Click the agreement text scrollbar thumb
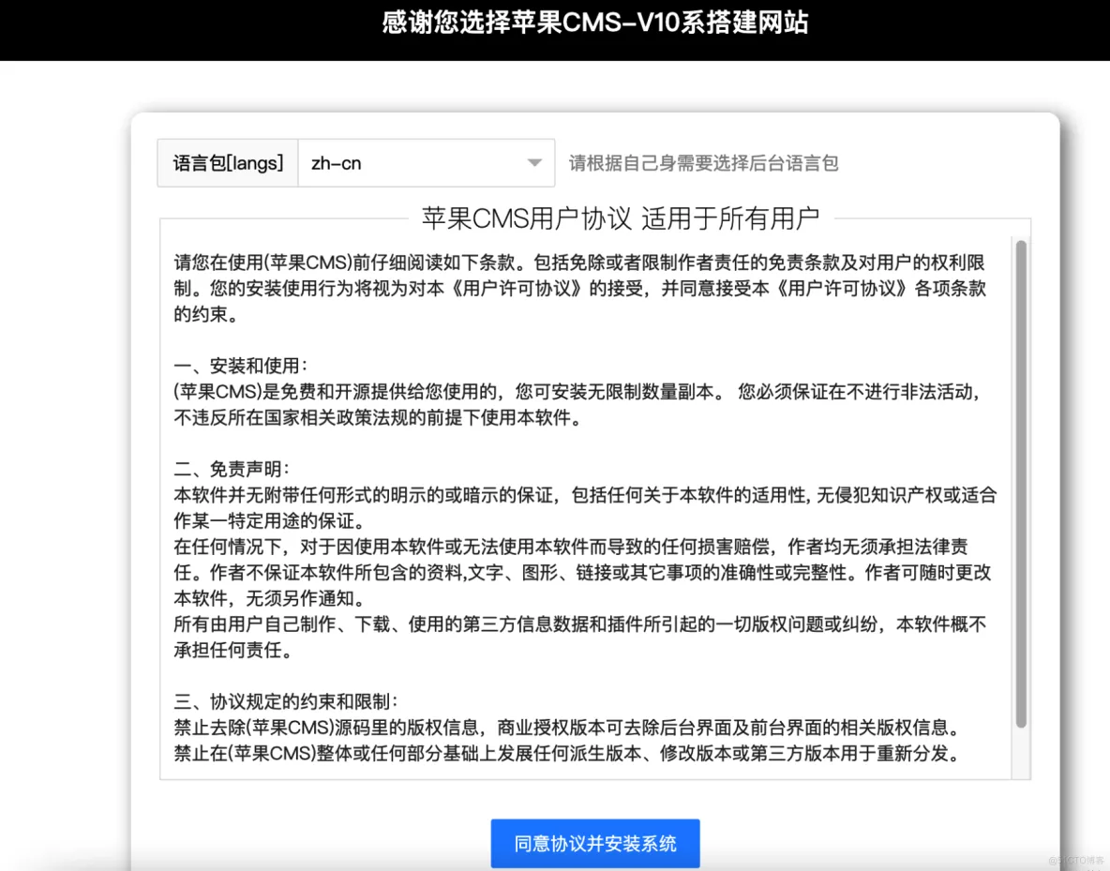 (1021, 484)
